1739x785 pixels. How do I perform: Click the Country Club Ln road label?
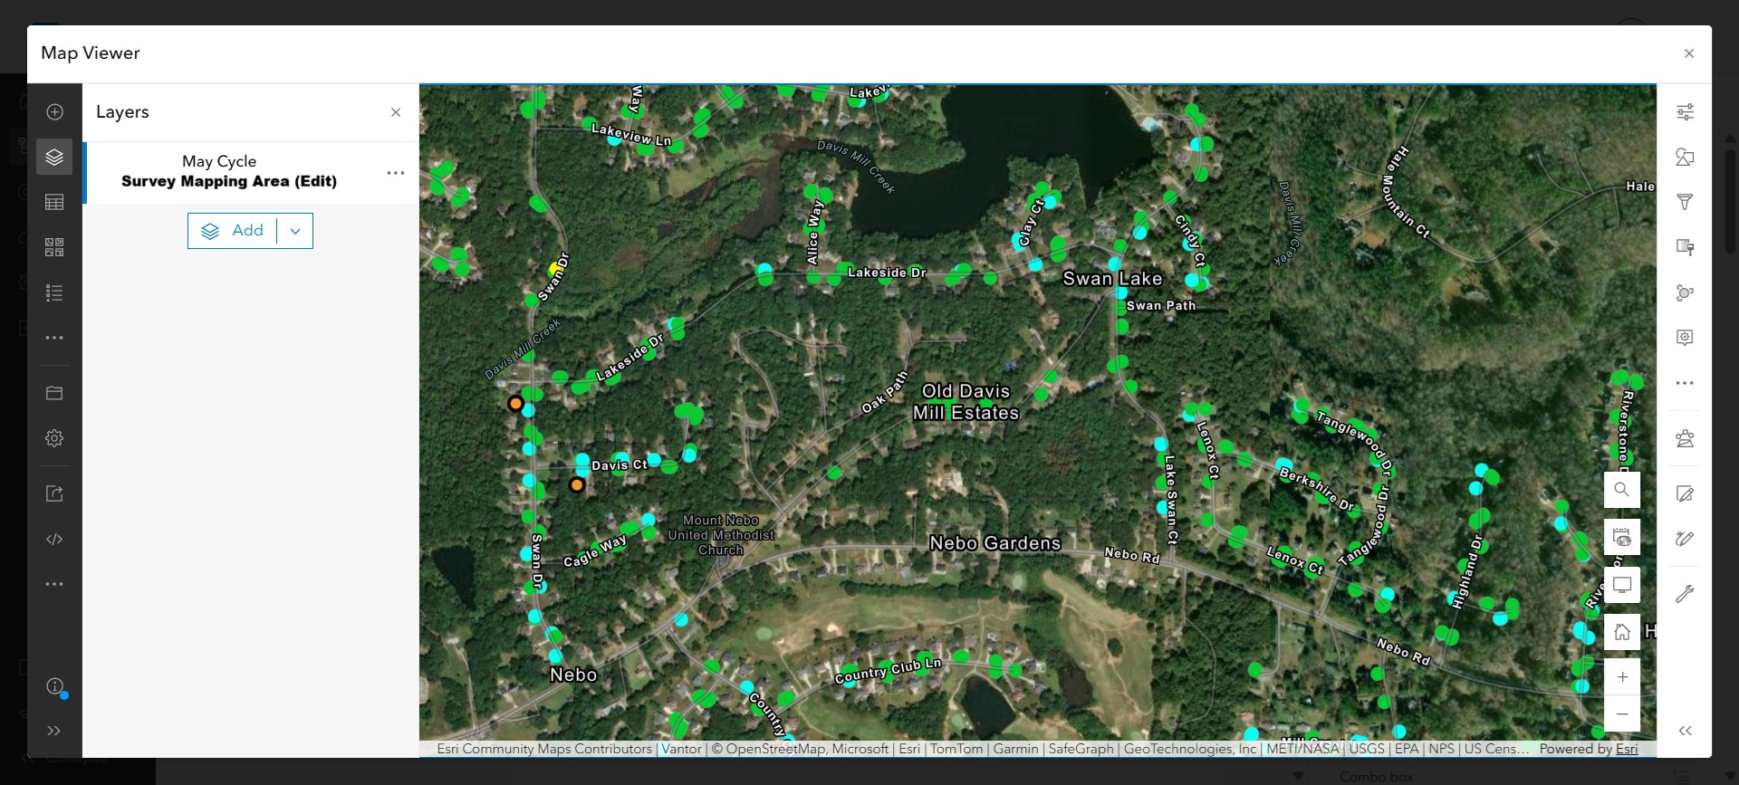888,671
